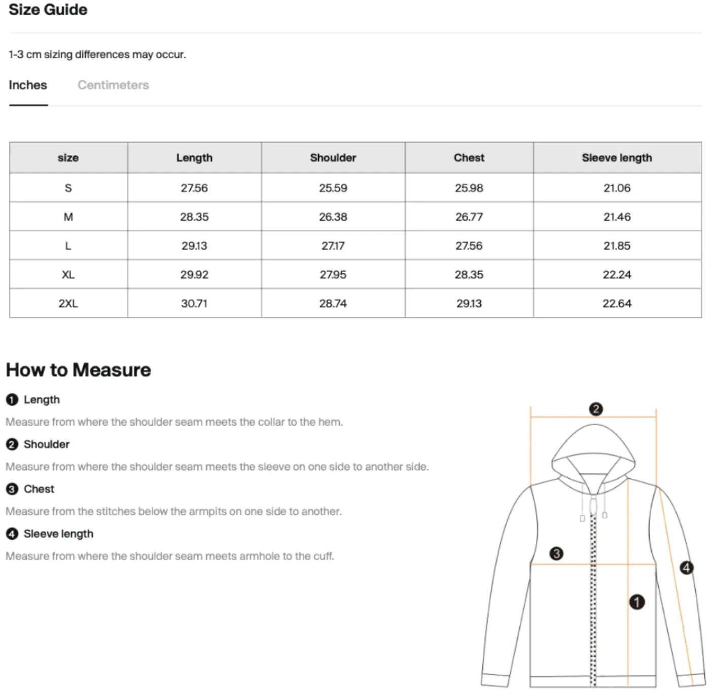This screenshot has height=696, width=710.
Task: Select the Inches tab
Action: tap(28, 85)
